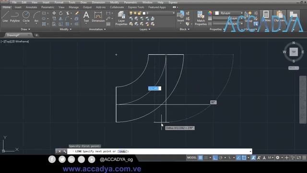
Task: Activate the Erase tool
Action: [77, 13]
